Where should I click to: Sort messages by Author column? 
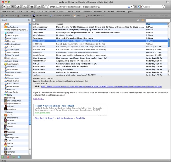click(44, 24)
